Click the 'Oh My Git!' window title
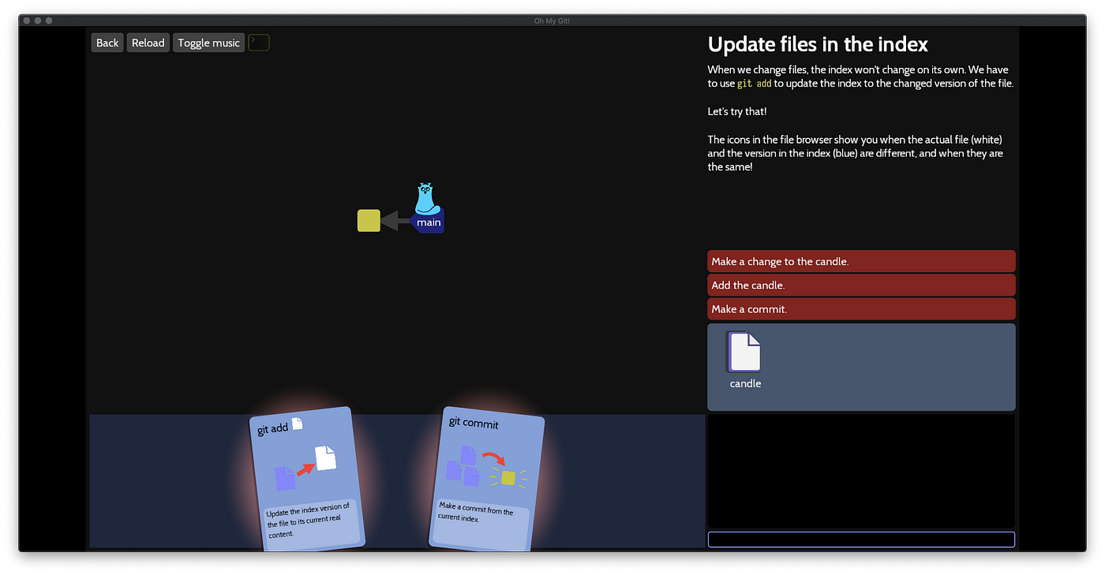 552,21
